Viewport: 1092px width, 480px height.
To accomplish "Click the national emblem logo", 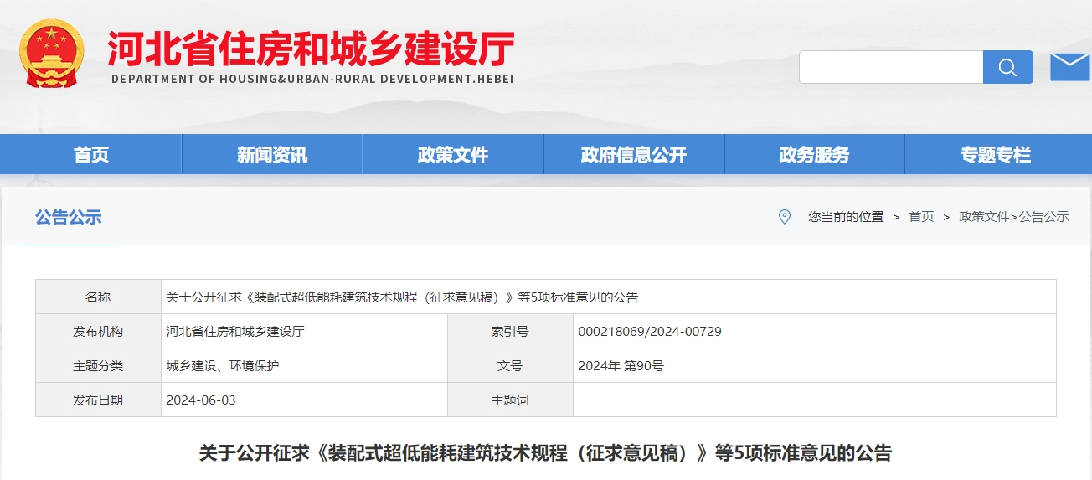I will [52, 55].
